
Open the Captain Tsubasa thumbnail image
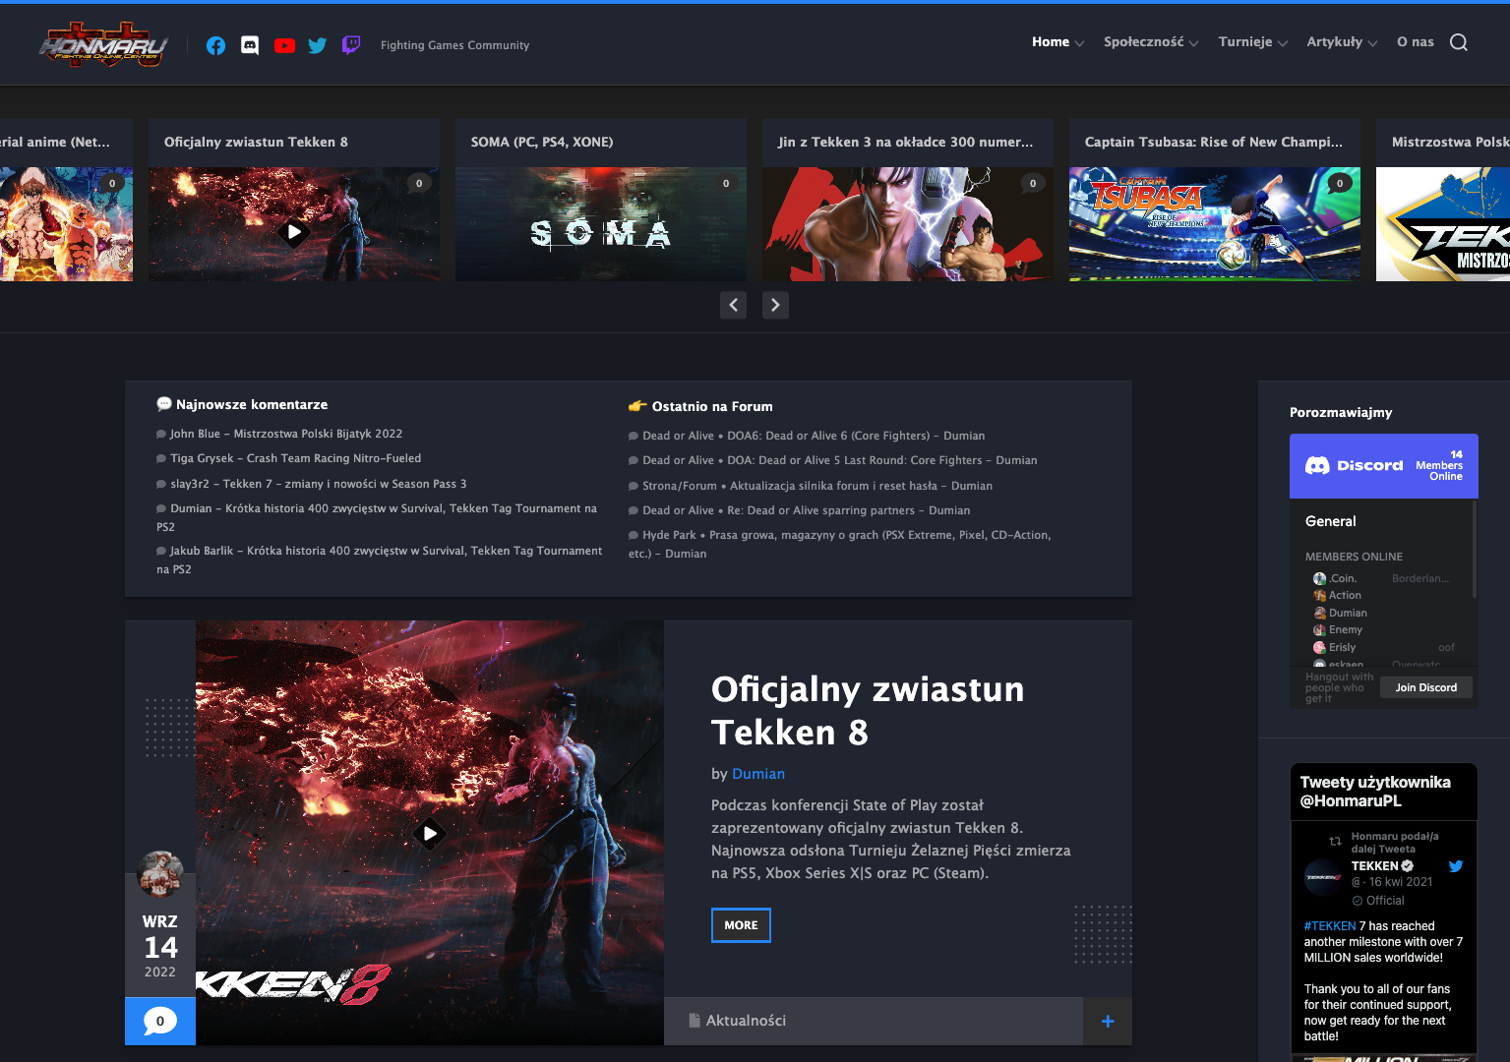1215,224
